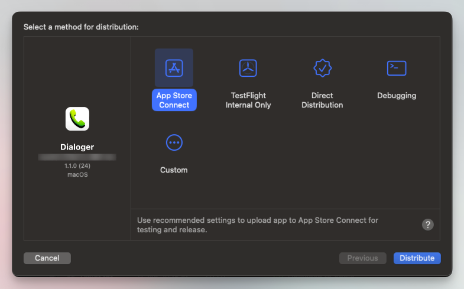Select the Direct Distribution badge icon
The height and width of the screenshot is (289, 464).
click(322, 68)
